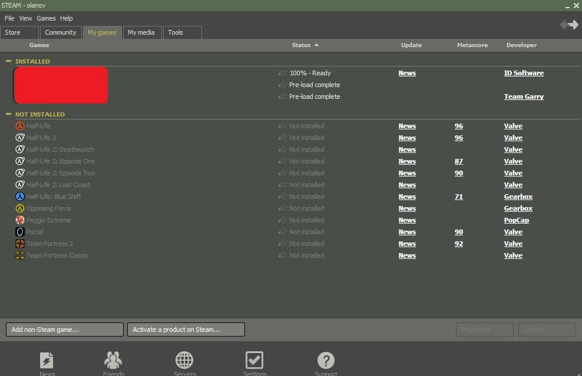Minimize the Steam window
This screenshot has width=582, height=376.
(567, 6)
